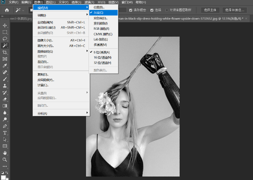
Task: Select the Zoom tool
Action: (5, 159)
